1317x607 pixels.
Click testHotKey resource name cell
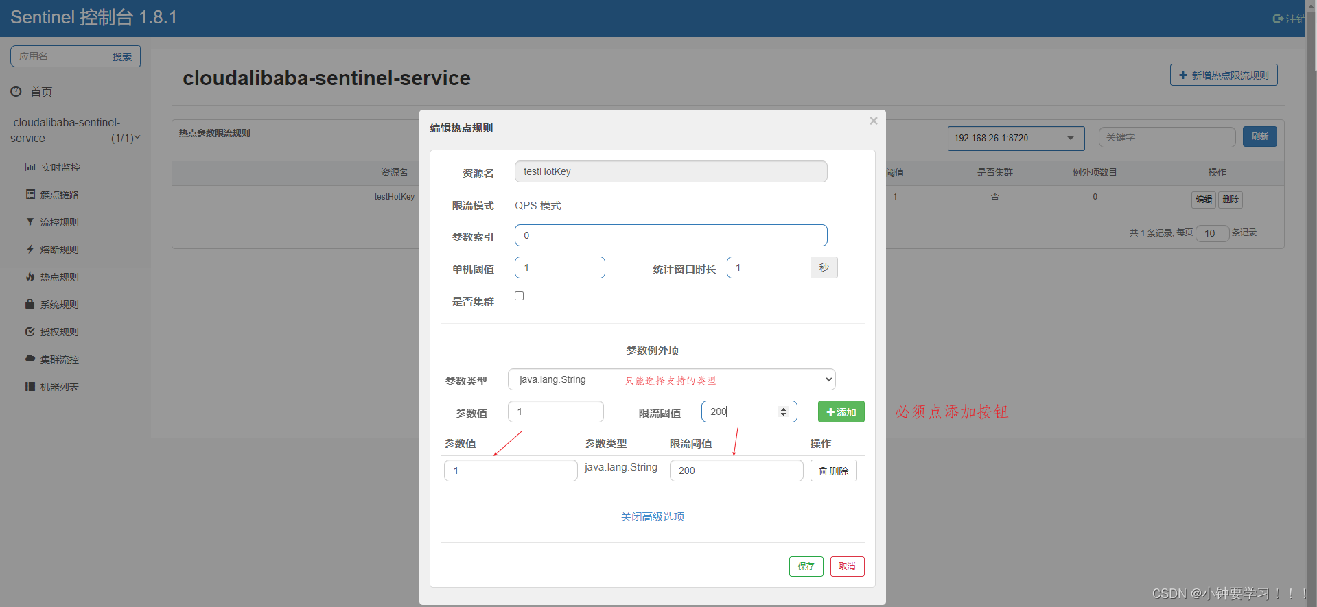click(395, 197)
